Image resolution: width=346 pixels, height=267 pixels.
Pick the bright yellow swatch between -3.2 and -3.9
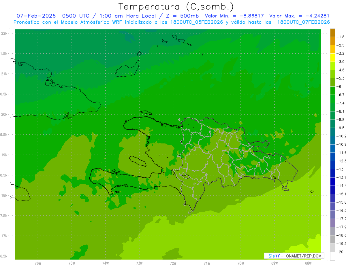(x=332, y=58)
